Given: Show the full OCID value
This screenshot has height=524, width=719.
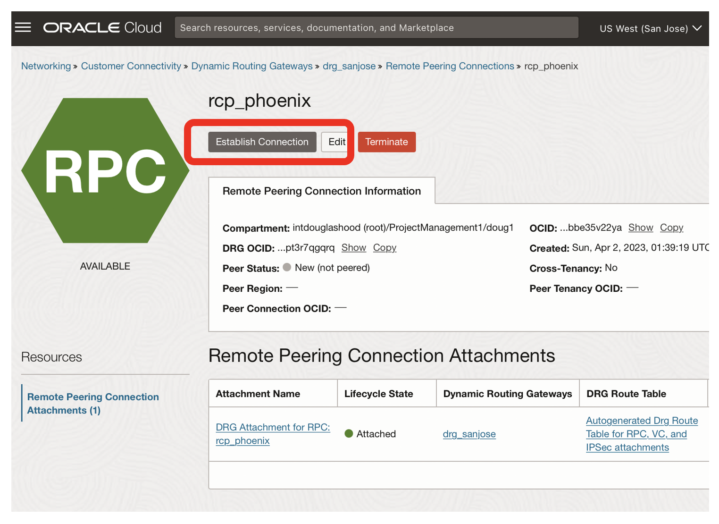Looking at the screenshot, I should click(640, 228).
